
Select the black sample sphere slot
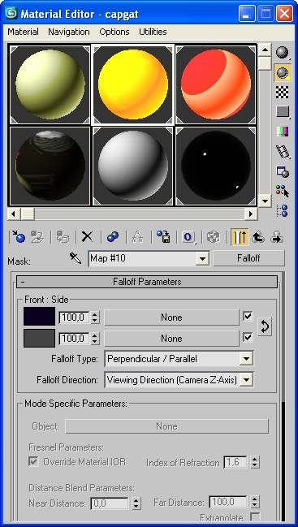215,166
